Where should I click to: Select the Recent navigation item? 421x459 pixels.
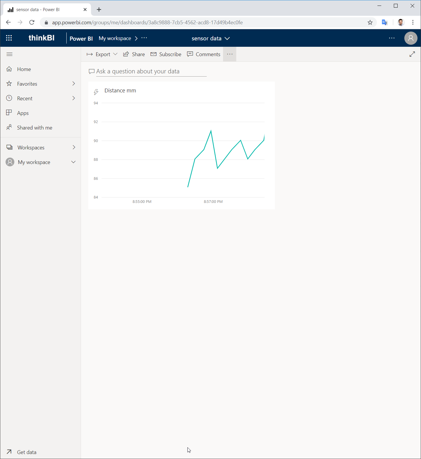click(40, 98)
